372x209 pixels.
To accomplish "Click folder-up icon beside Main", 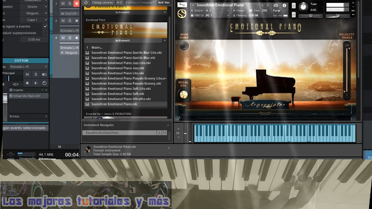I will click(x=87, y=48).
